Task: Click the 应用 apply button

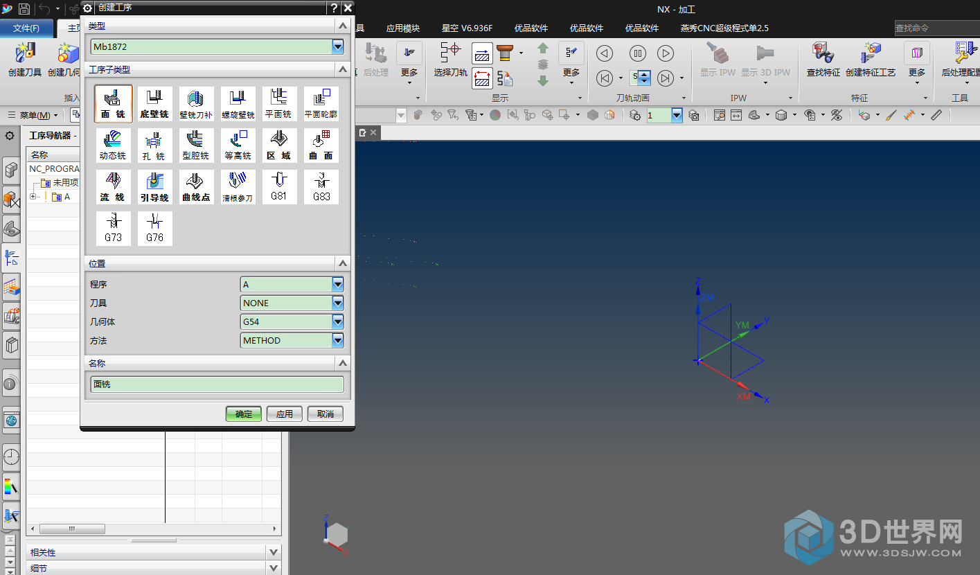Action: click(x=285, y=414)
